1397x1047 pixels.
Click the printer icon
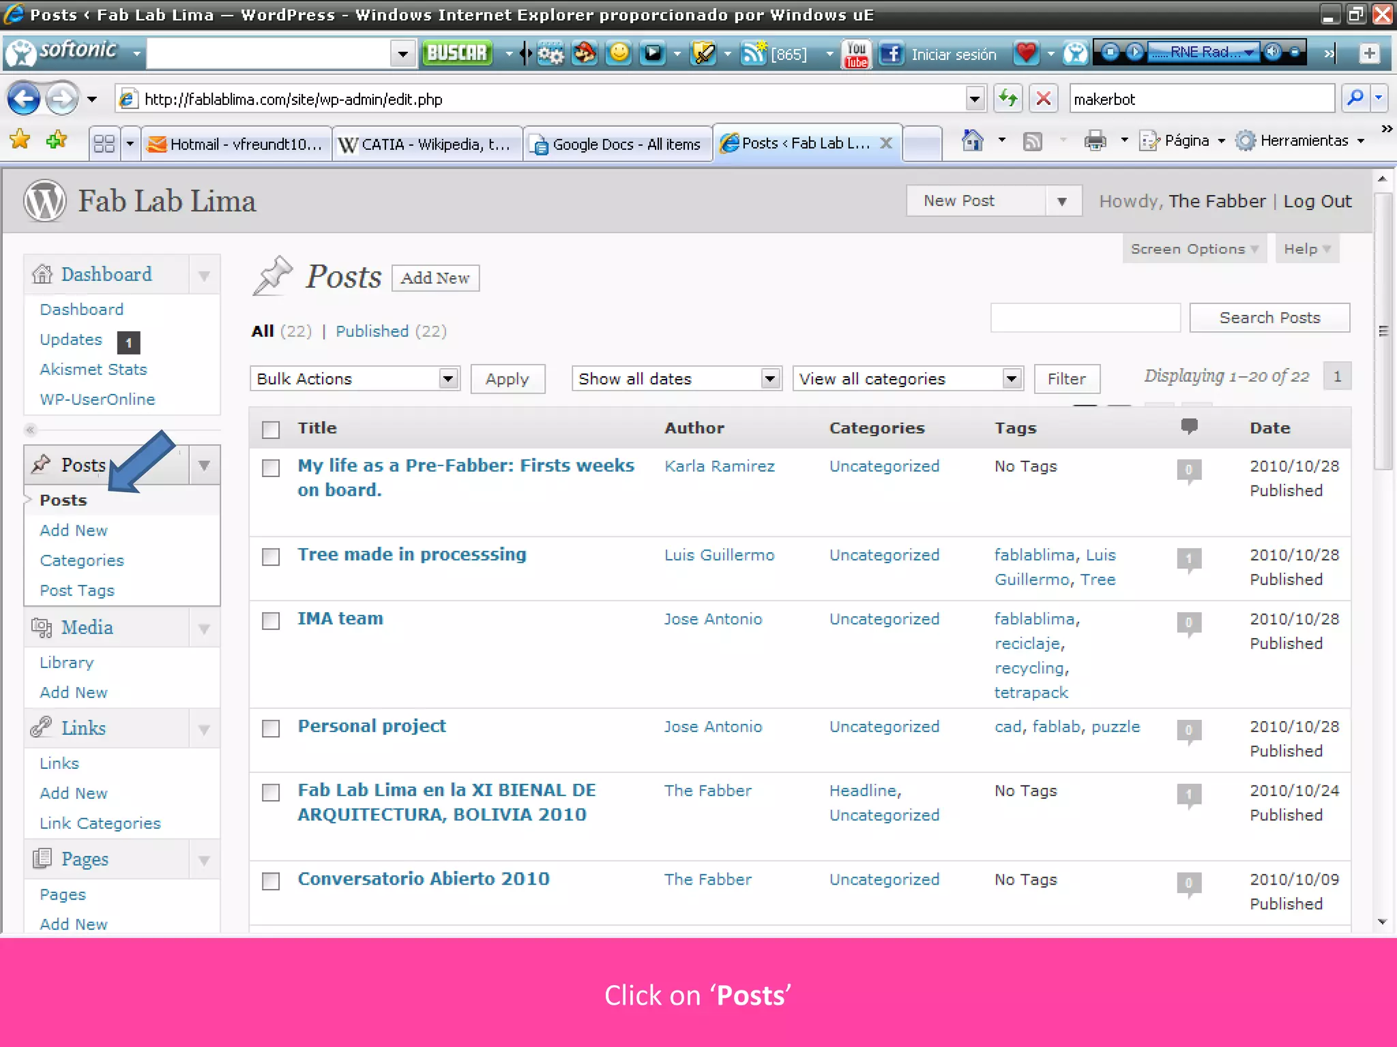(x=1095, y=141)
